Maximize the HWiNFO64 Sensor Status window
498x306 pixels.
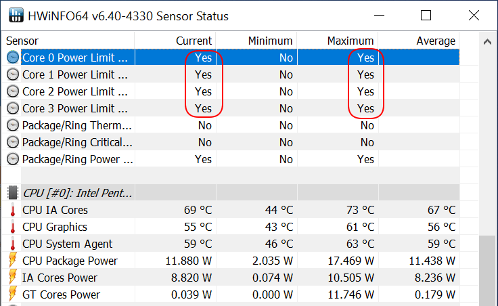(x=426, y=16)
